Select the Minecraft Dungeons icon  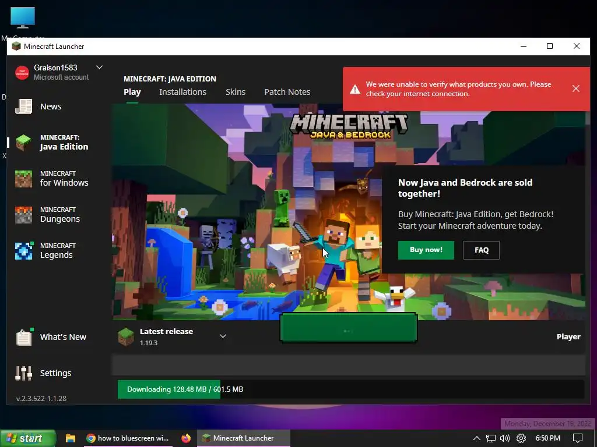23,215
